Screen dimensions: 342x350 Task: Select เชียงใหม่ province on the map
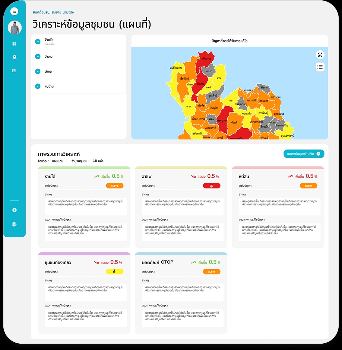(184, 79)
